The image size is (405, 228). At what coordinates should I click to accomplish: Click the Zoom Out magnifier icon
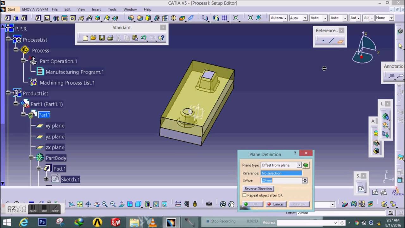tap(113, 204)
